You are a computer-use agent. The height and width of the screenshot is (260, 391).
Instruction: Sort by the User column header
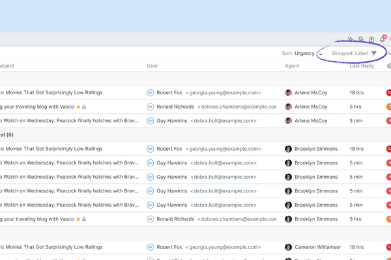pos(152,66)
